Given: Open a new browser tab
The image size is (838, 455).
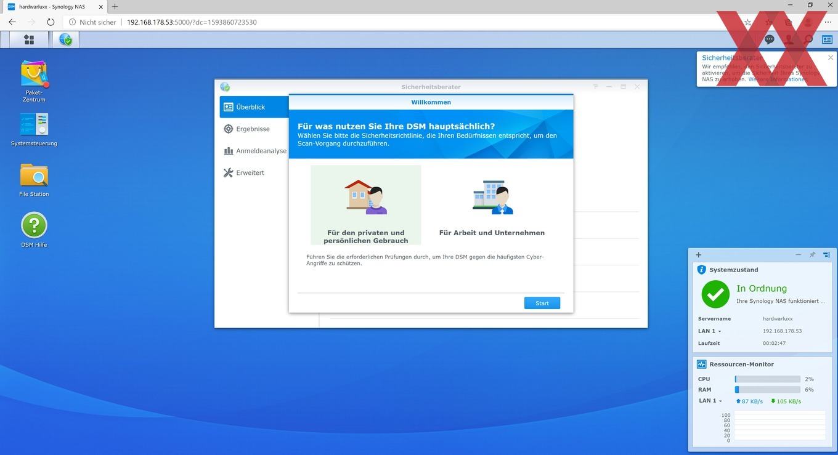Looking at the screenshot, I should (115, 6).
